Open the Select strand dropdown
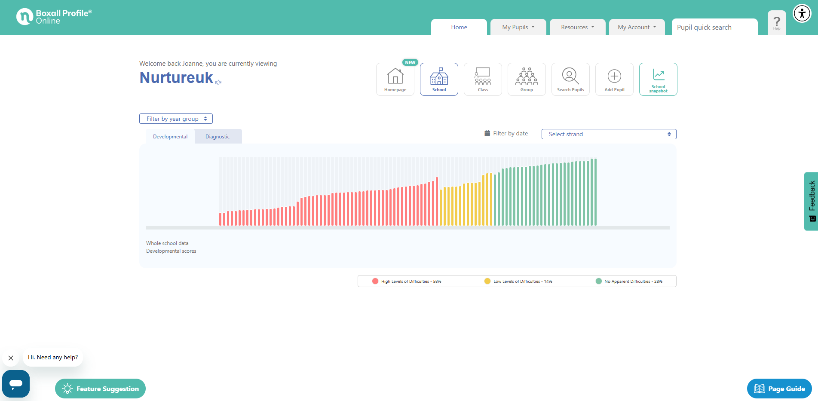Screen dimensions: 818x401 tap(609, 134)
